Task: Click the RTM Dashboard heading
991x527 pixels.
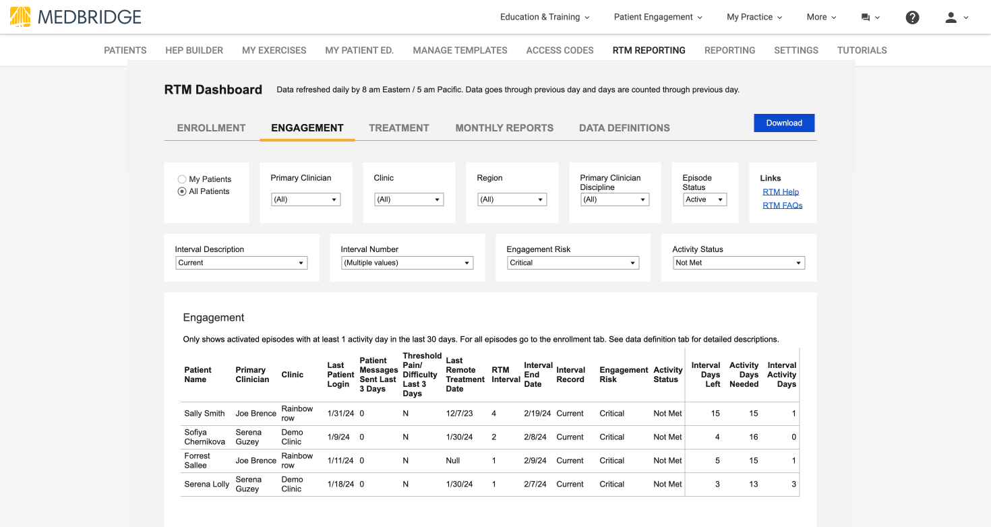Action: click(x=213, y=90)
